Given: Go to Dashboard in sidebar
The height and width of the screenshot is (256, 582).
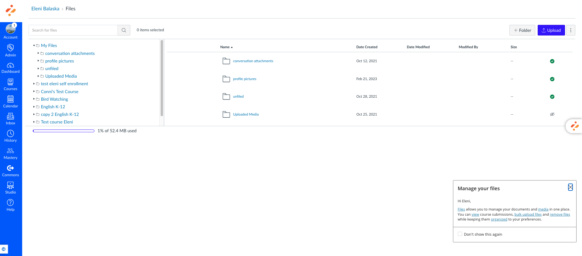Looking at the screenshot, I should 11,68.
